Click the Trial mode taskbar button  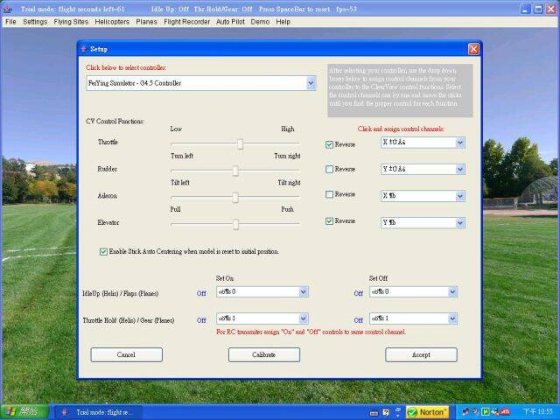(98, 412)
